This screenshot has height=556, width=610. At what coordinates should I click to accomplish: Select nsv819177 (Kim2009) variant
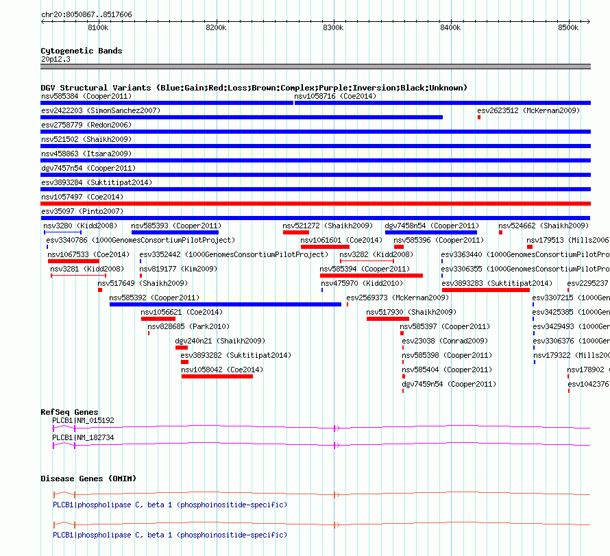pos(178,269)
